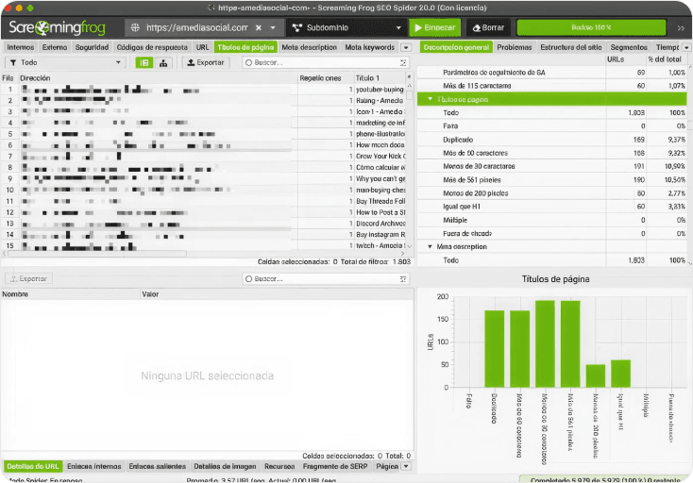
Task: Select row 13 Discord Archives title
Action: (x=380, y=224)
